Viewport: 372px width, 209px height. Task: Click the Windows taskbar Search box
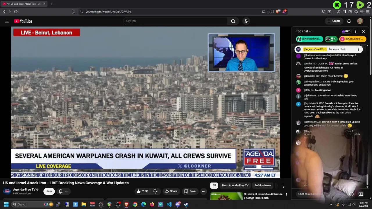click(x=33, y=204)
